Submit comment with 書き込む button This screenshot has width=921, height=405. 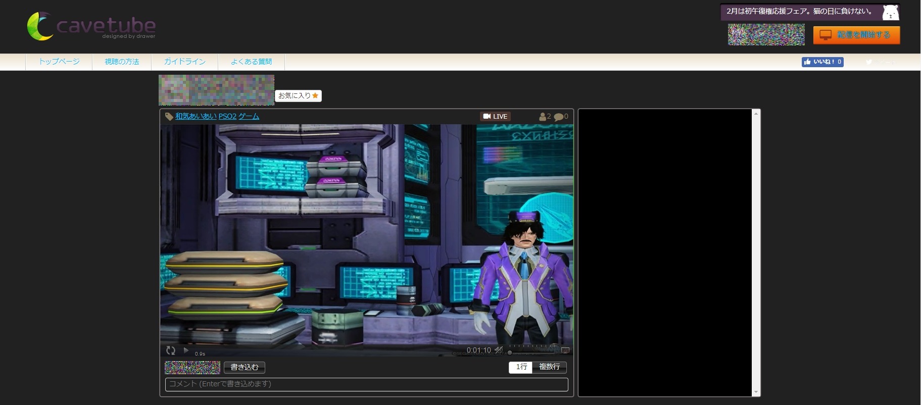pyautogui.click(x=245, y=367)
